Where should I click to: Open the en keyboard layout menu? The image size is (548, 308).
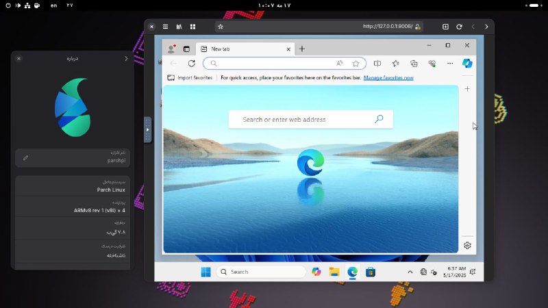tap(53, 5)
